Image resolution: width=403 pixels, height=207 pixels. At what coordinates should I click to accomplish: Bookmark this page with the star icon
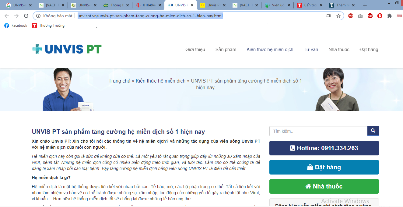pos(338,16)
